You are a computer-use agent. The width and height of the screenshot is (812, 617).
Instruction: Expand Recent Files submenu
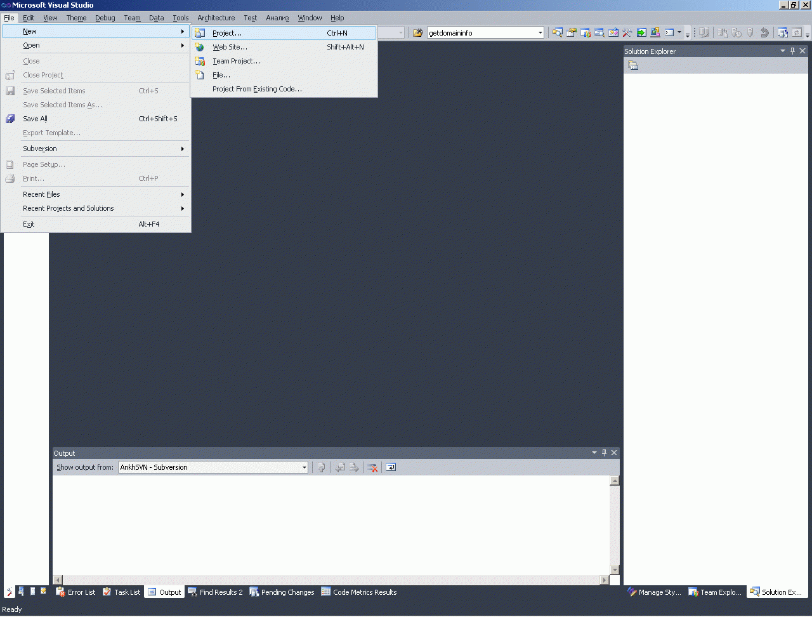click(96, 194)
